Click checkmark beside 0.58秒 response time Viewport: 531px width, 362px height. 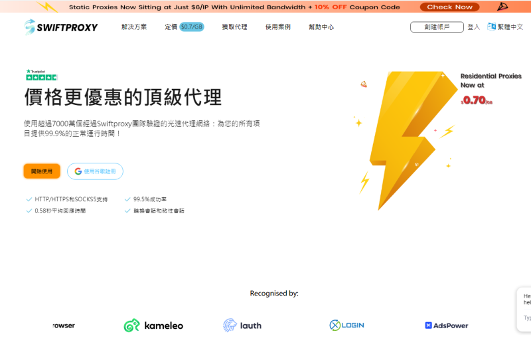pos(29,211)
